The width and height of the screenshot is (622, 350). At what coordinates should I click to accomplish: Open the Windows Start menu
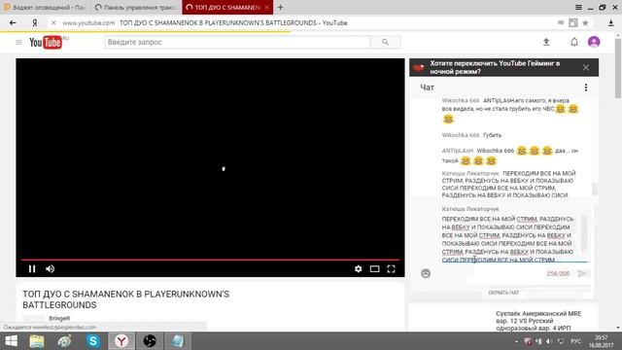pos(11,341)
